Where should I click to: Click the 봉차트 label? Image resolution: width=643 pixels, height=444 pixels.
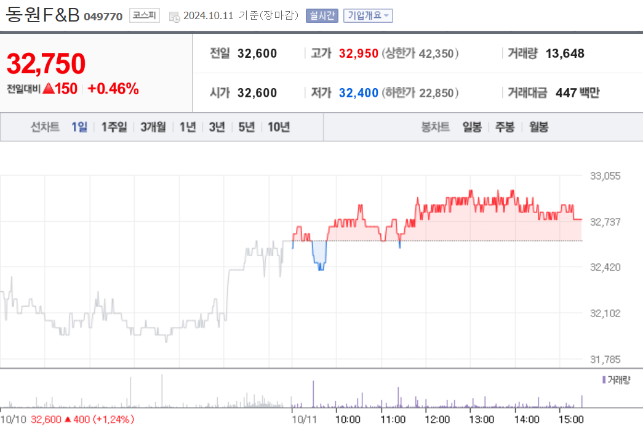(436, 127)
